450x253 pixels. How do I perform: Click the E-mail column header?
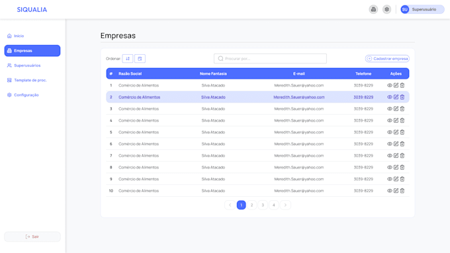pyautogui.click(x=298, y=73)
